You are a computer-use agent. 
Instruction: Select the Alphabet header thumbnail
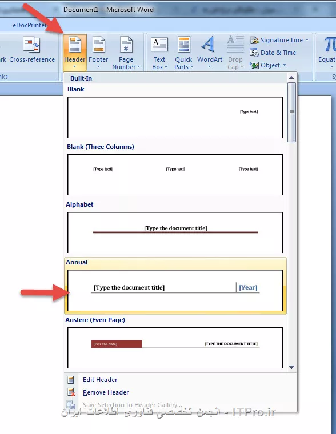[175, 232]
